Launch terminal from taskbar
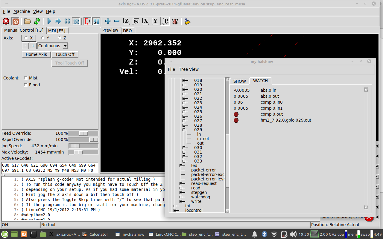383x239 pixels. point(34,234)
